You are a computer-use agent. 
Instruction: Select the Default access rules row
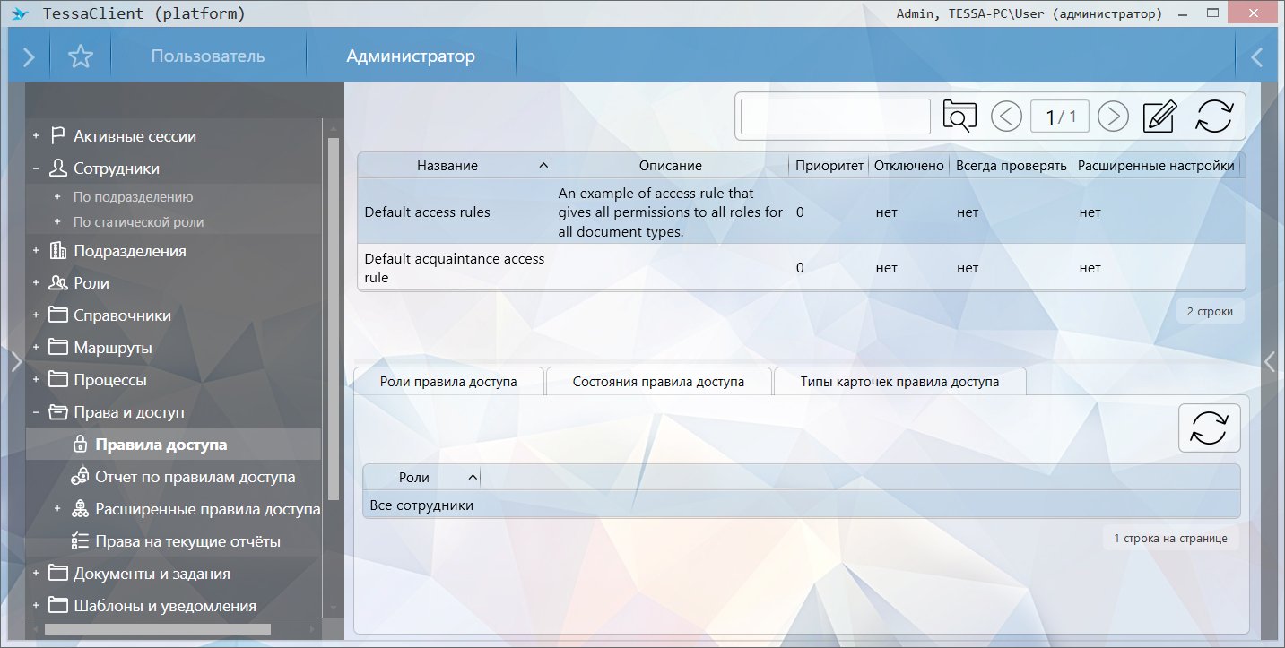point(427,212)
